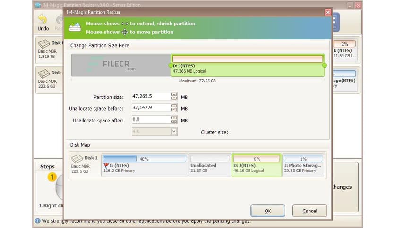Close the Partition Resizer dialog

pos(328,12)
